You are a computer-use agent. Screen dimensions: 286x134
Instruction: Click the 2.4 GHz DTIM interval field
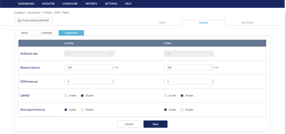[x=87, y=82]
